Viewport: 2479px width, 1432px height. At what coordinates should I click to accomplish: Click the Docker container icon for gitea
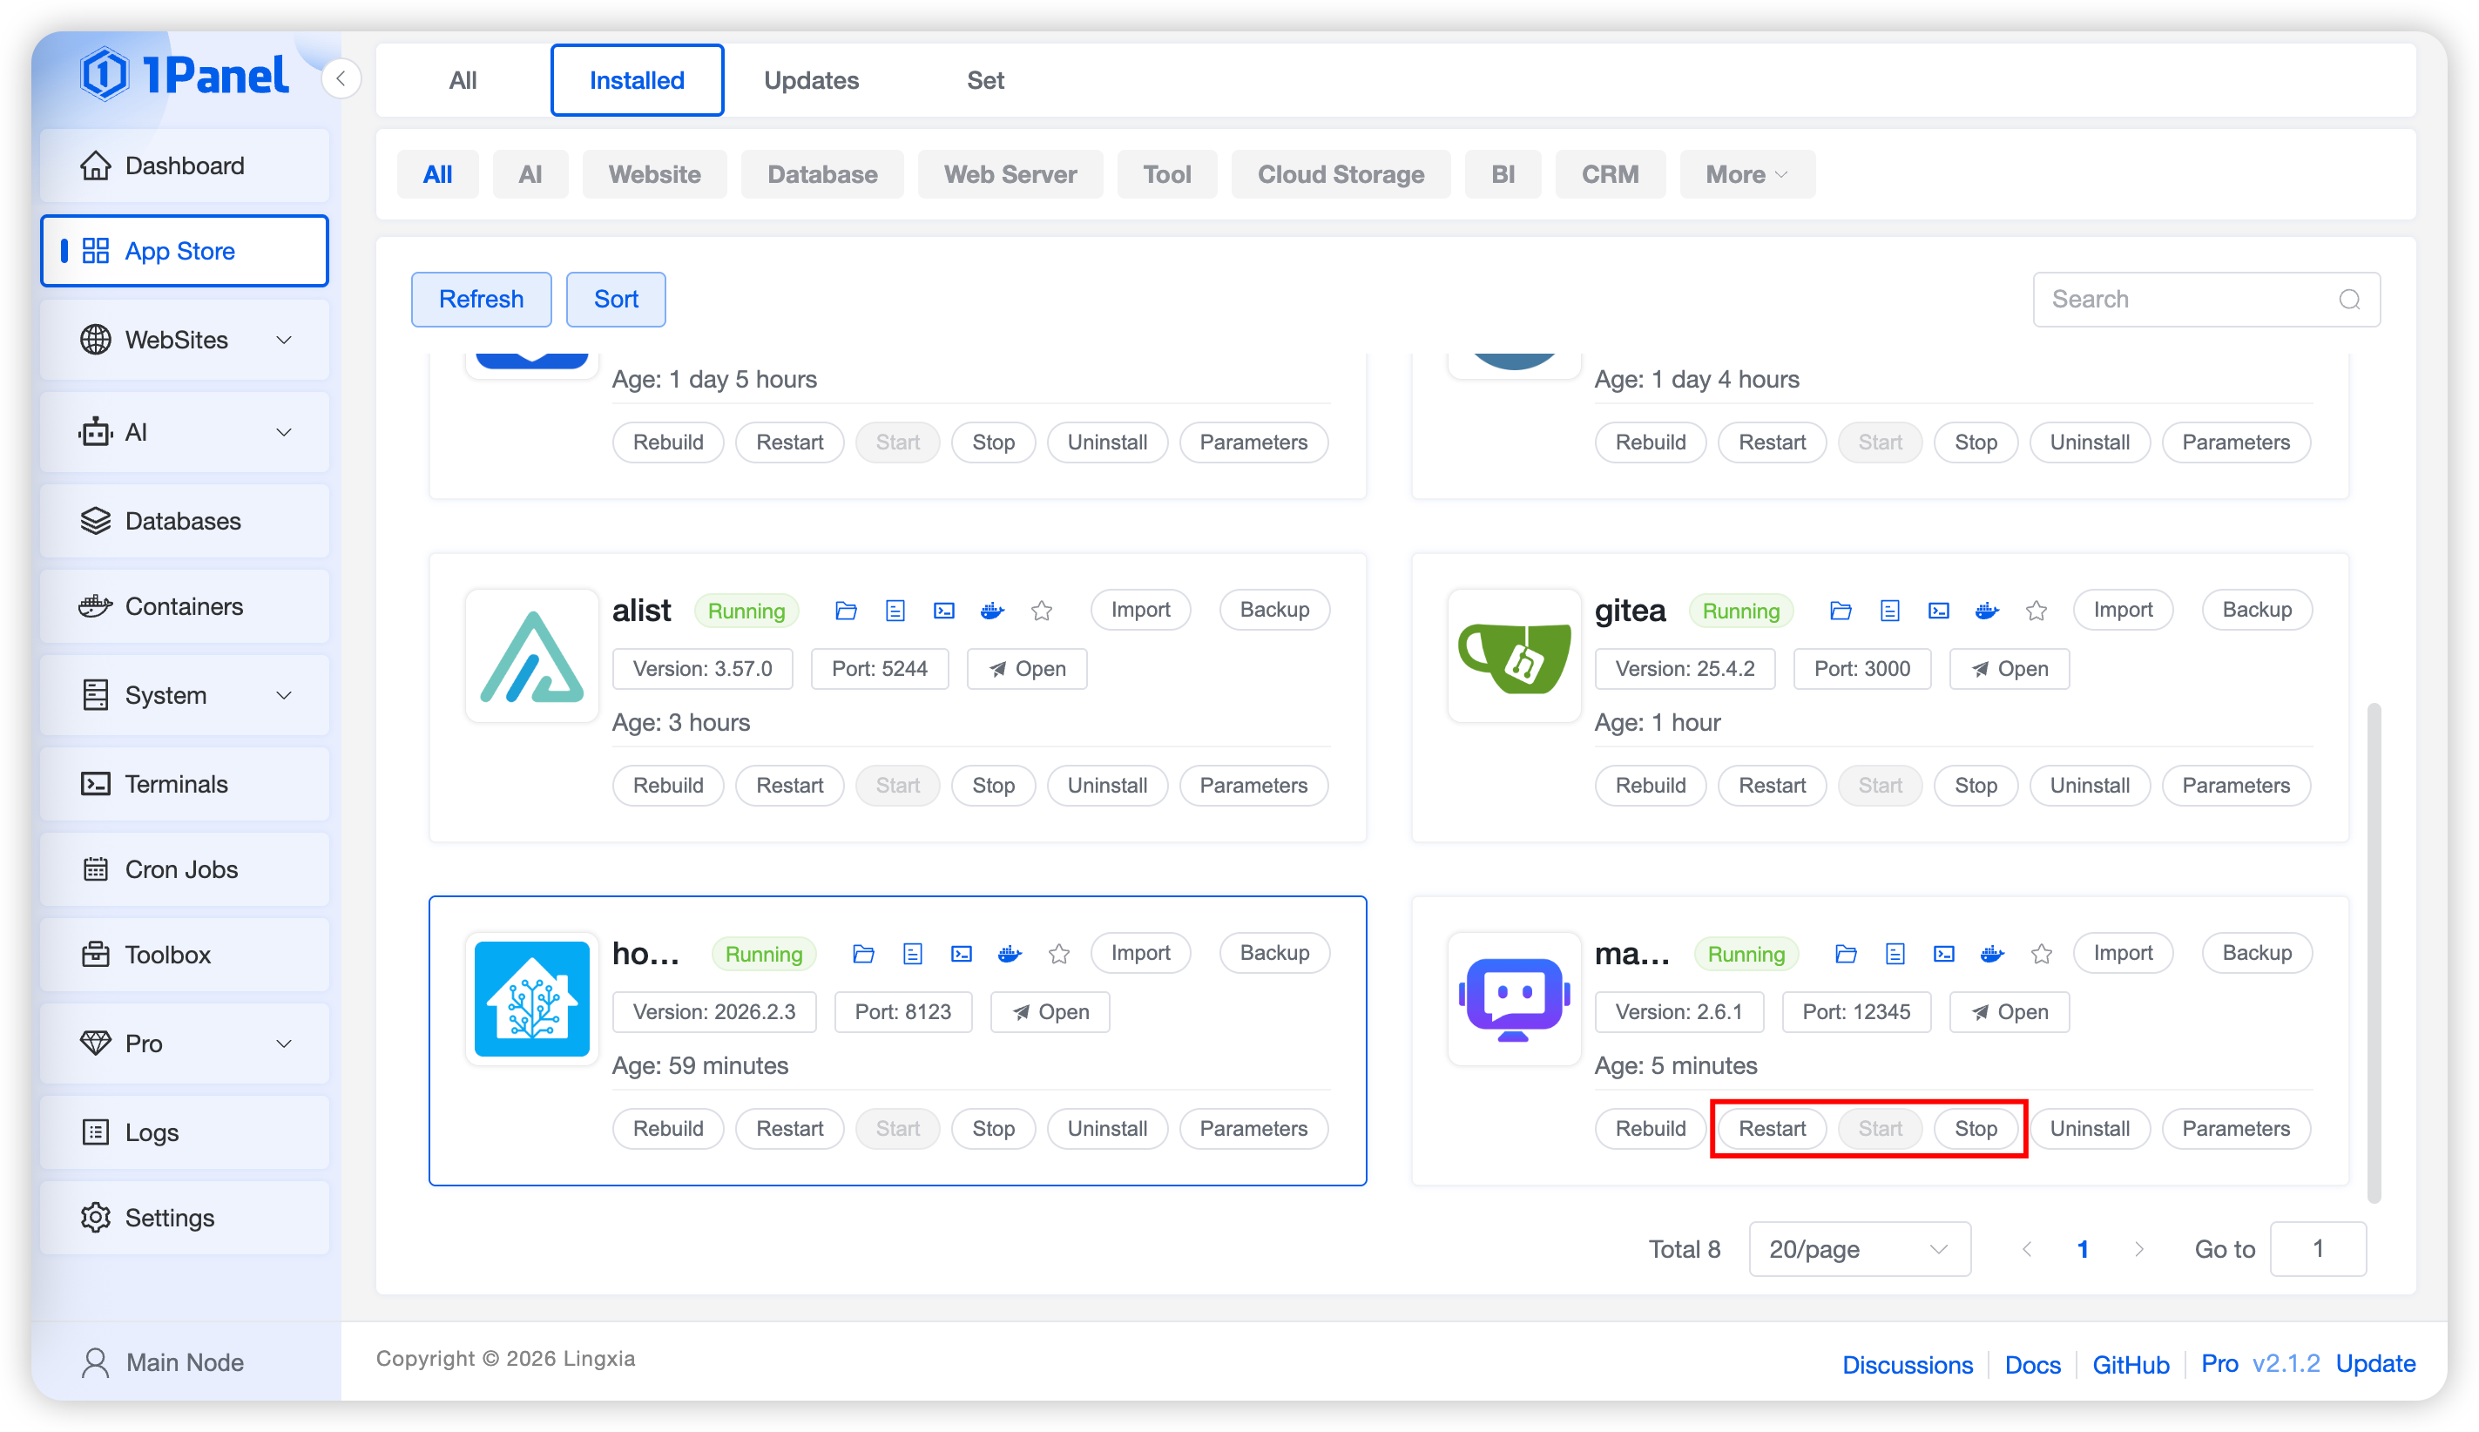pos(1986,611)
